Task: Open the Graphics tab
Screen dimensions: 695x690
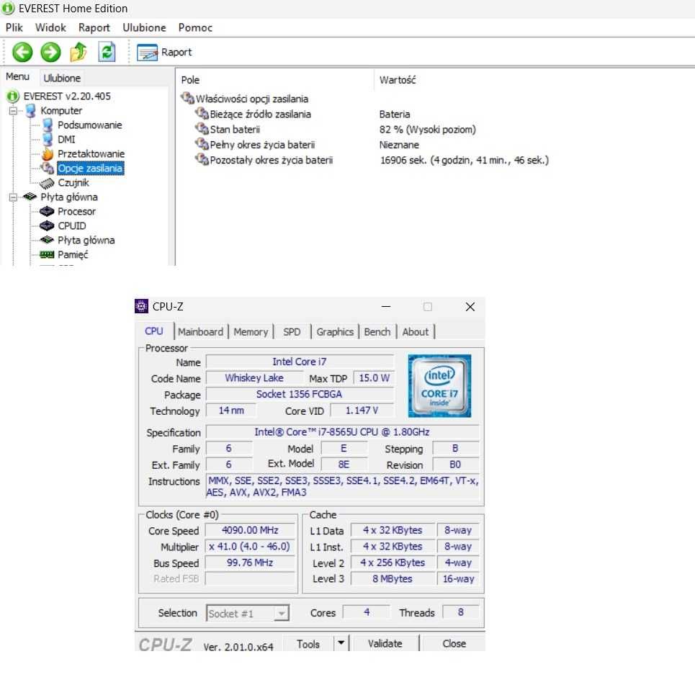Action: tap(335, 332)
